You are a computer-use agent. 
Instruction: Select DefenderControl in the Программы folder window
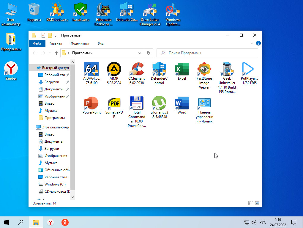(159, 69)
